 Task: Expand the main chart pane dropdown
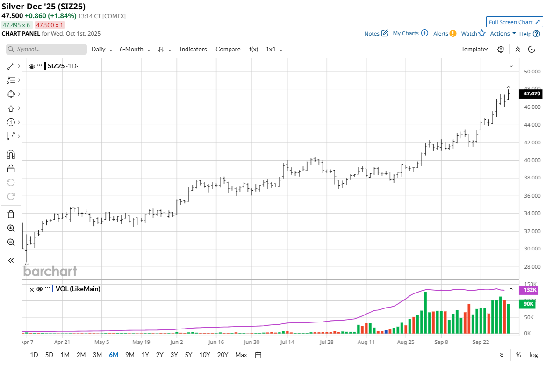click(511, 66)
